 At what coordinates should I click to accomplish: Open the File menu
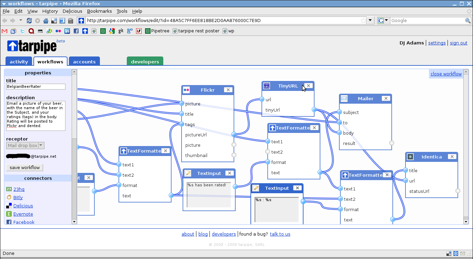[x=6, y=11]
